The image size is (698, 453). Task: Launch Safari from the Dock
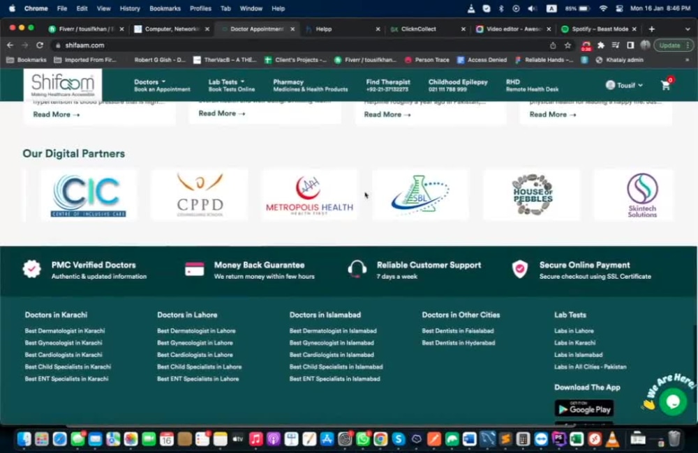coord(59,439)
